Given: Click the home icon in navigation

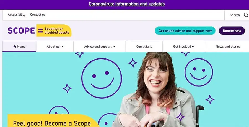Looking at the screenshot, I should pyautogui.click(x=15, y=47).
